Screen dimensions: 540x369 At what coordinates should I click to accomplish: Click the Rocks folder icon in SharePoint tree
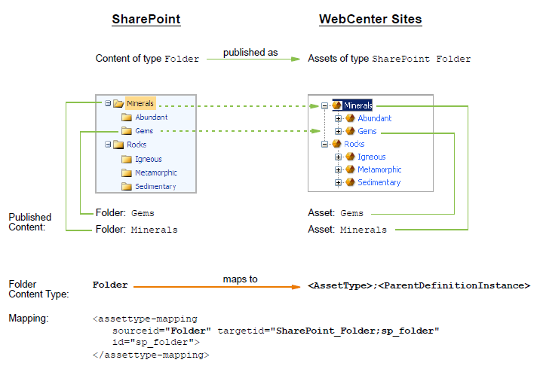tap(118, 145)
